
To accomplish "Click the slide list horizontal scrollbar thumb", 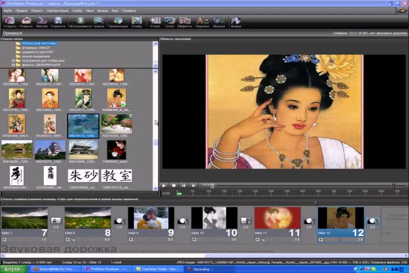I will (x=304, y=255).
